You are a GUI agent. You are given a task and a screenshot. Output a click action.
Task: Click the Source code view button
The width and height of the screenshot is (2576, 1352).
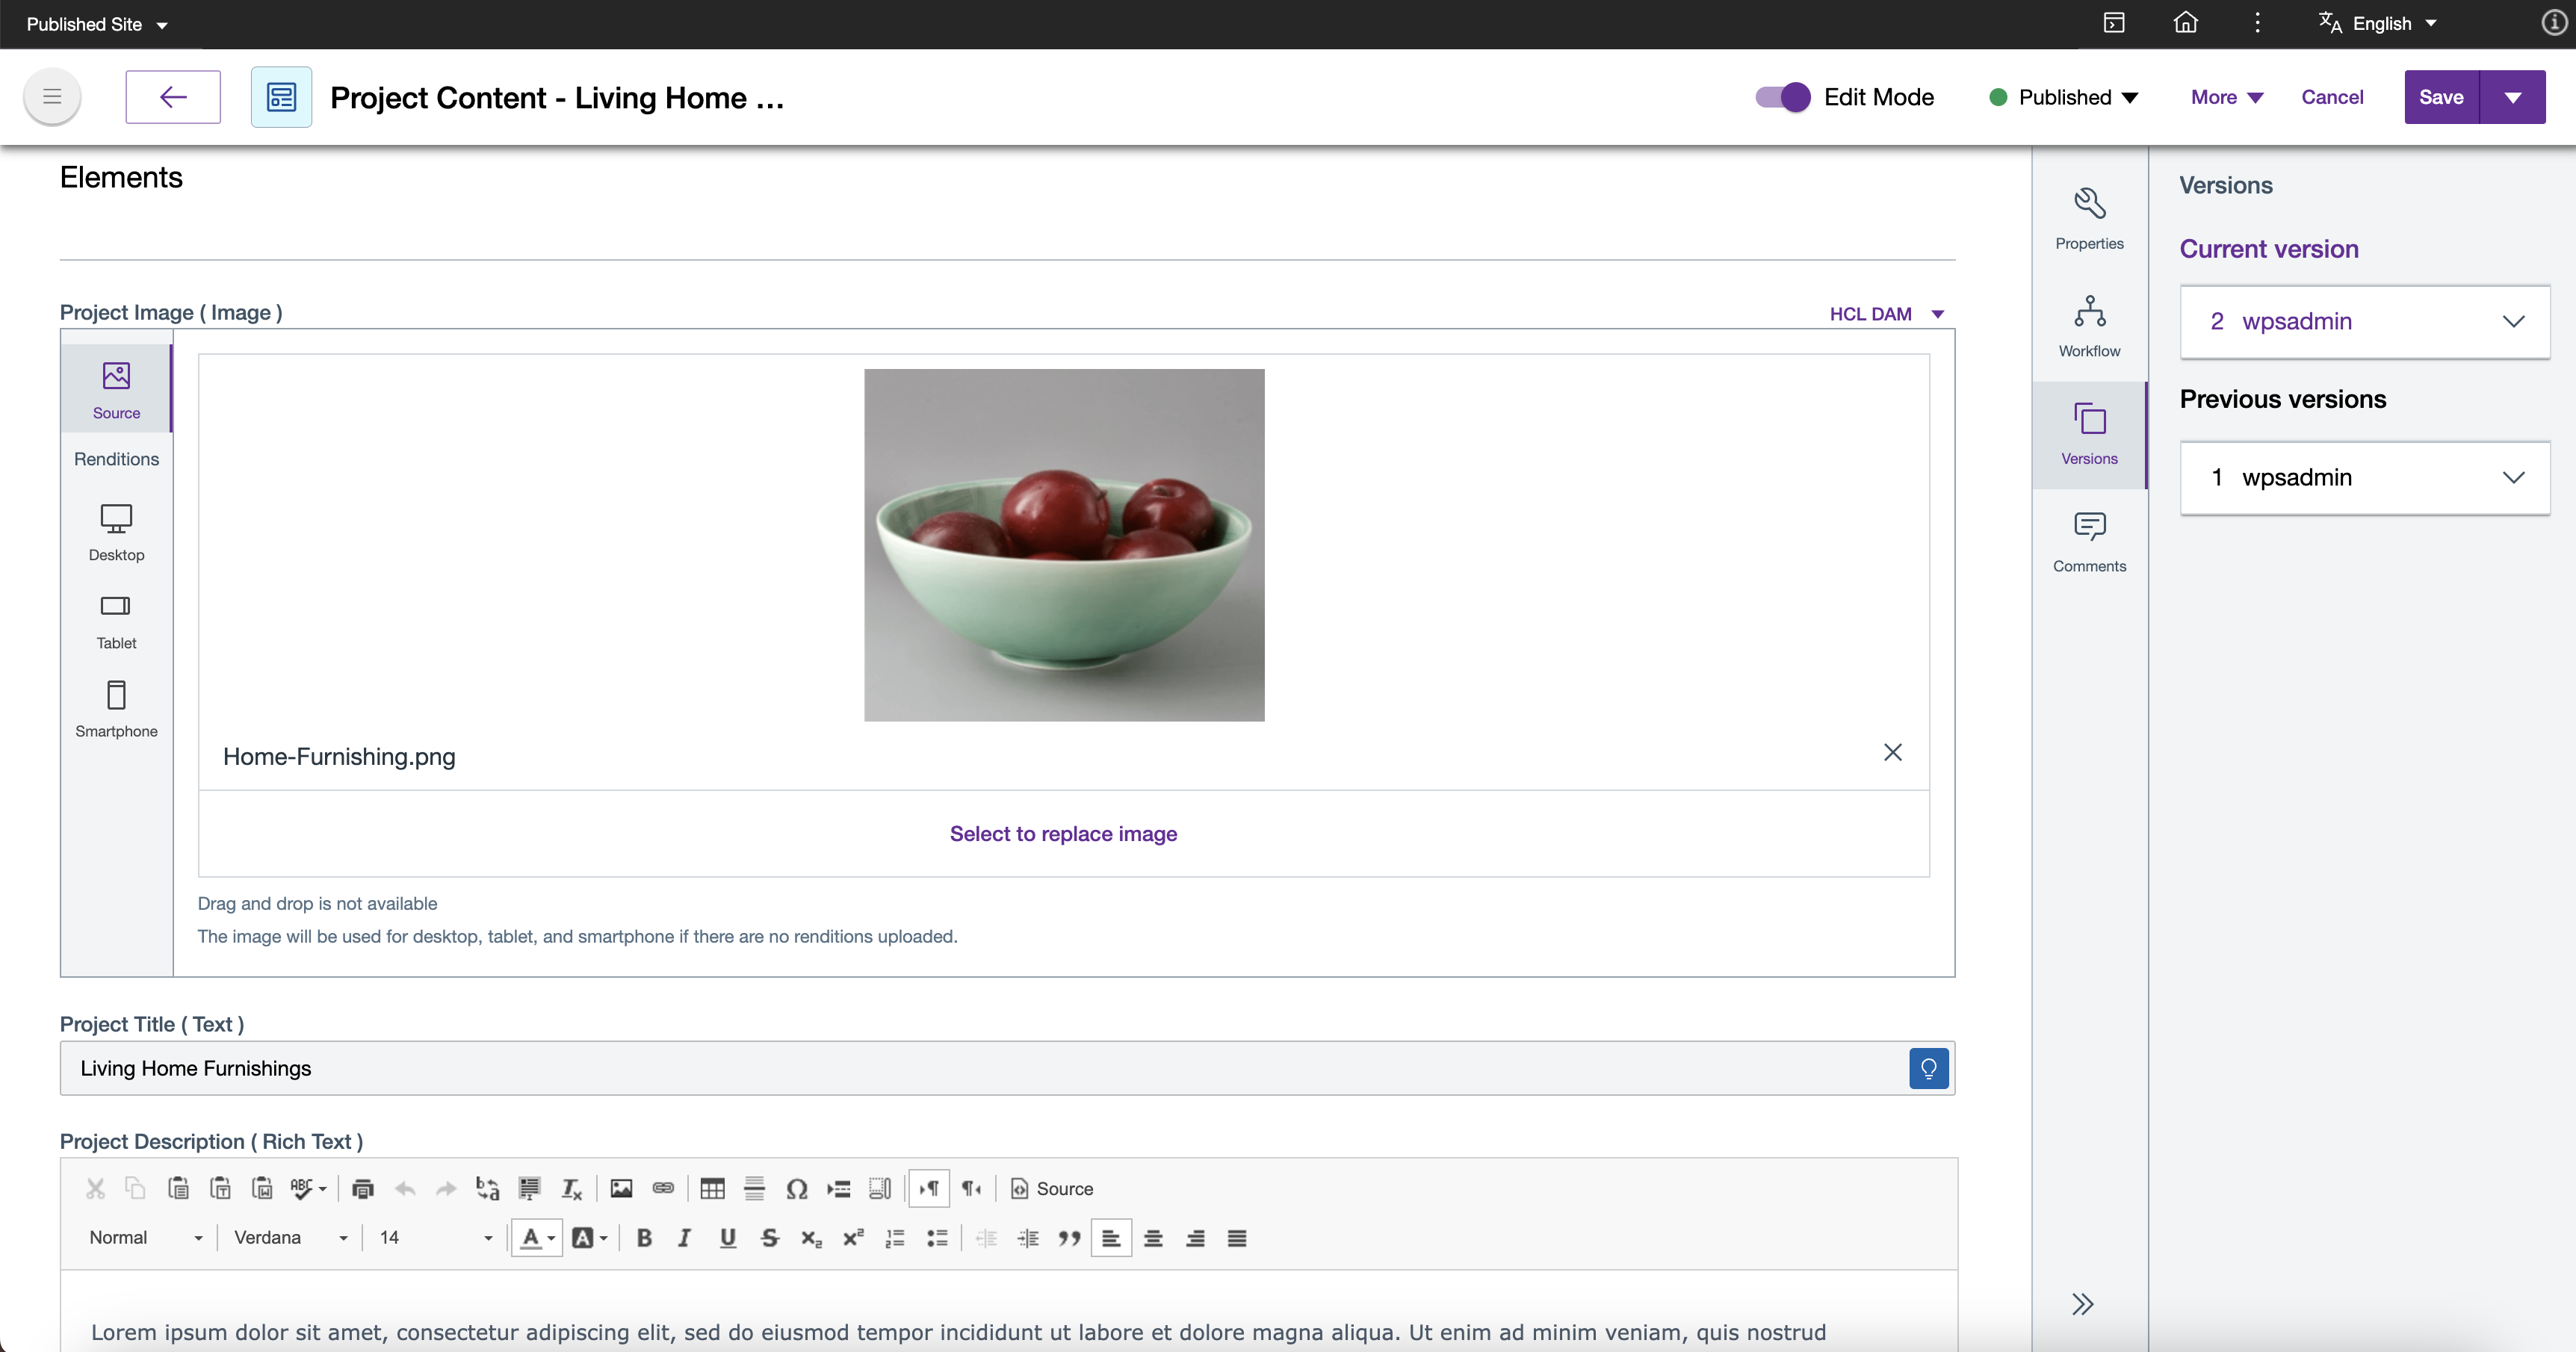(x=1051, y=1188)
